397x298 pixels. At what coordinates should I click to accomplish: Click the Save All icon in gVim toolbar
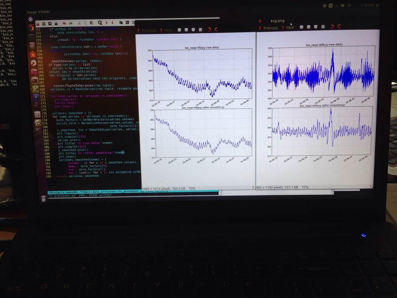point(50,24)
